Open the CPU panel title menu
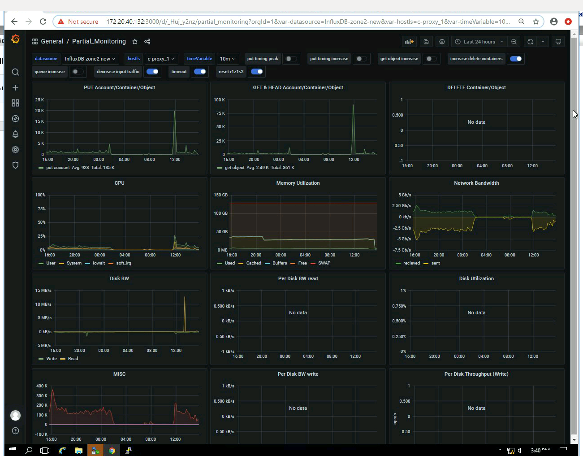The height and width of the screenshot is (456, 583). point(119,183)
